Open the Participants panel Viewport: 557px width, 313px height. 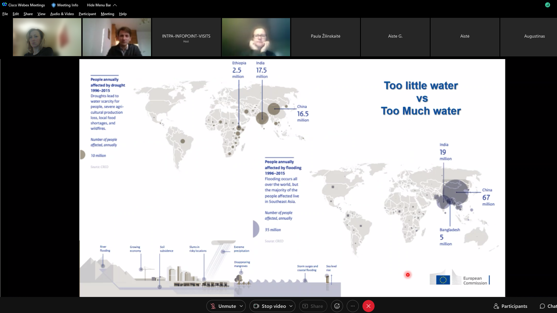pyautogui.click(x=511, y=306)
